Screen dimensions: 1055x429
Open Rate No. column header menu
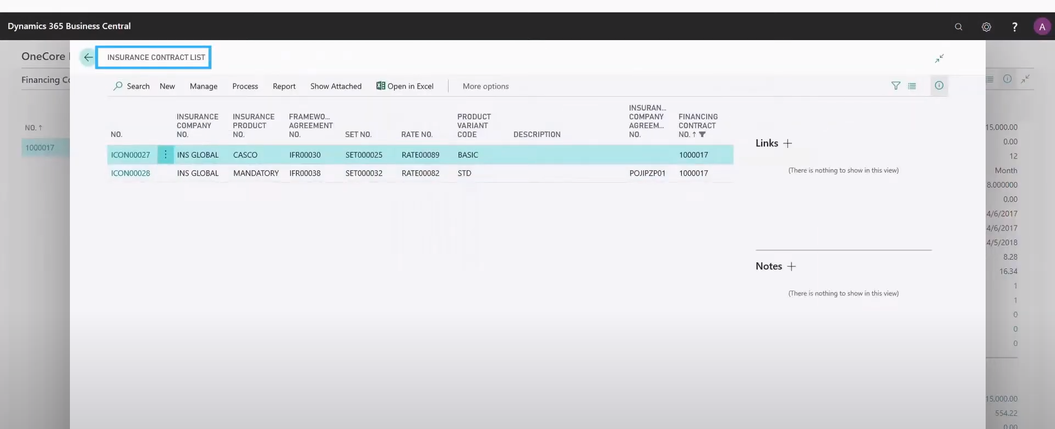417,134
